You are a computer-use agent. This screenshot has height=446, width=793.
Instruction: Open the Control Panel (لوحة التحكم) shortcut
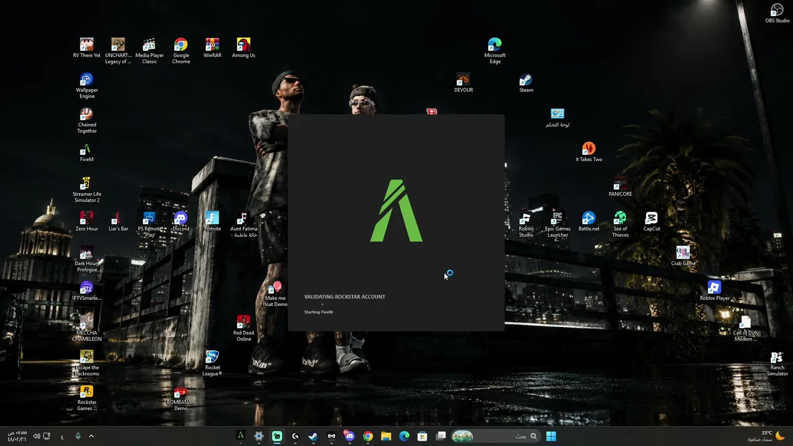558,118
